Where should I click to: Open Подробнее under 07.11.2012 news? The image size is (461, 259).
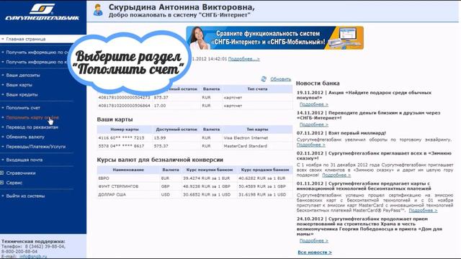pos(310,145)
